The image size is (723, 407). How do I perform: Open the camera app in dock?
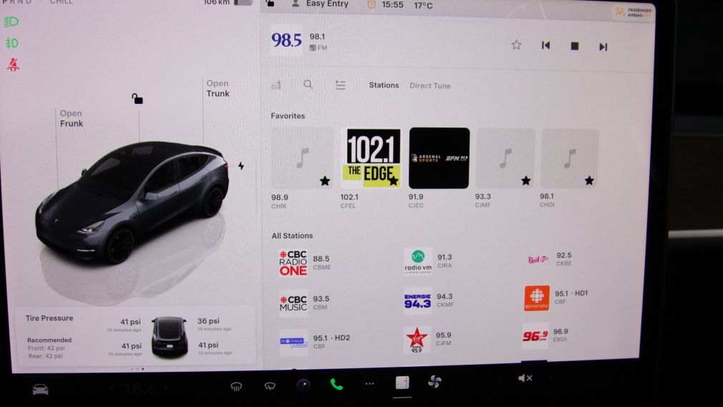pos(303,385)
